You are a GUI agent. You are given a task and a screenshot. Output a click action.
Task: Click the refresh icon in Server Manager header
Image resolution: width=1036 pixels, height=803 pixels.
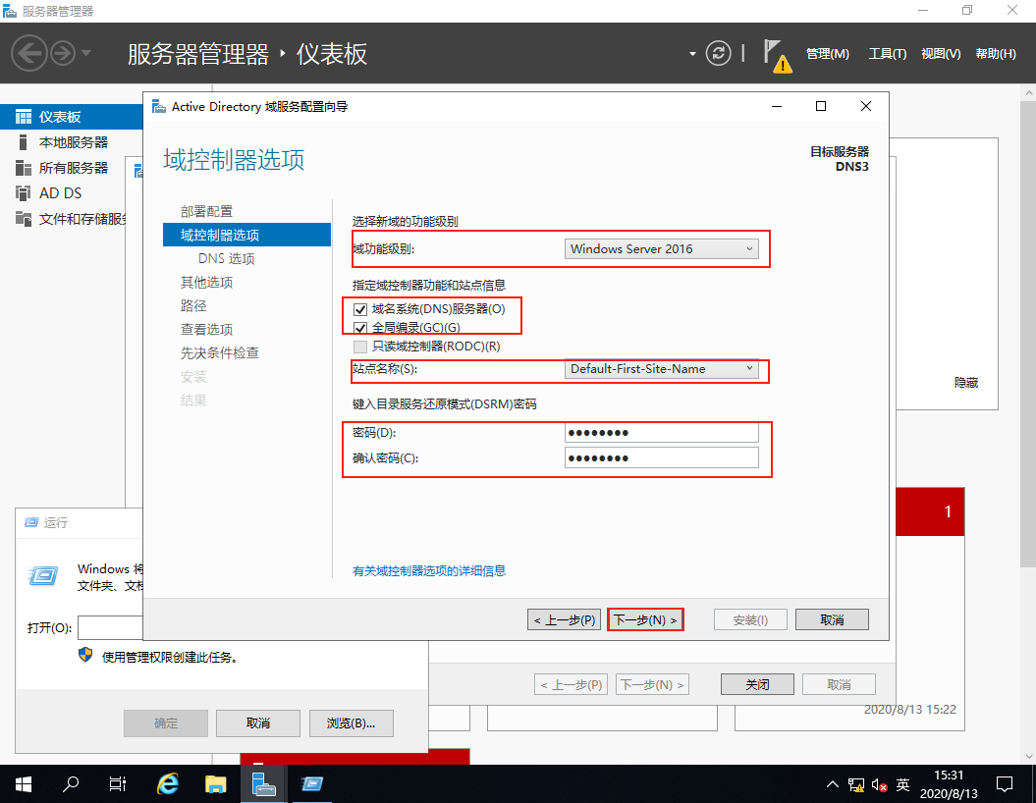pos(718,53)
